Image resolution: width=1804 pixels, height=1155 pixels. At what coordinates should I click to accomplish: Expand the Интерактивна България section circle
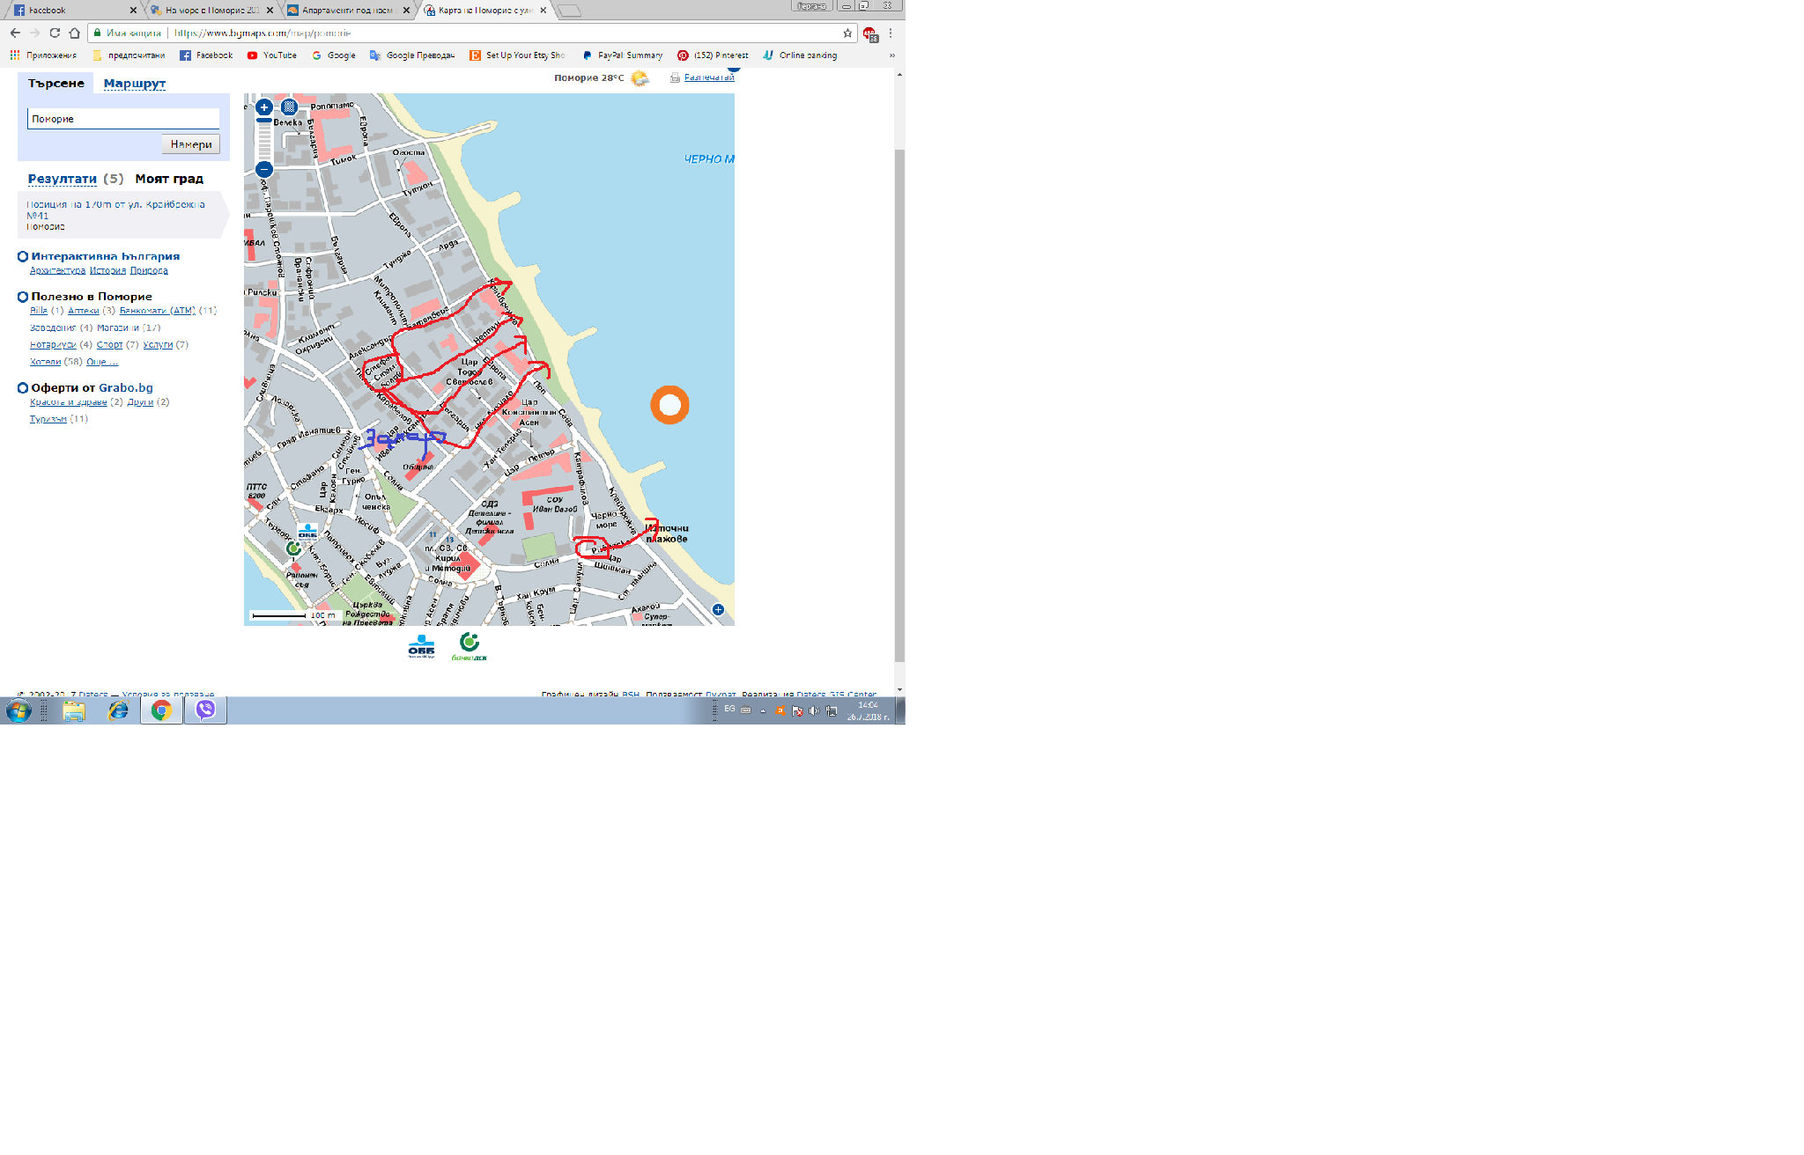point(23,257)
